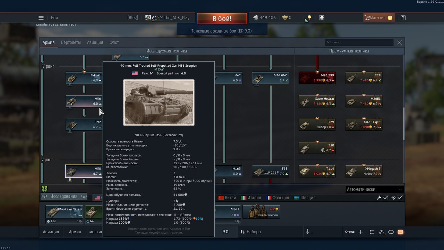Select the M42 vehicle card

[x=228, y=78]
